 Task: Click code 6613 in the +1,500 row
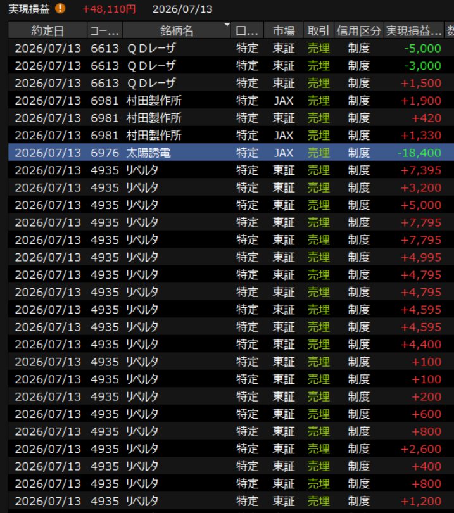click(104, 83)
